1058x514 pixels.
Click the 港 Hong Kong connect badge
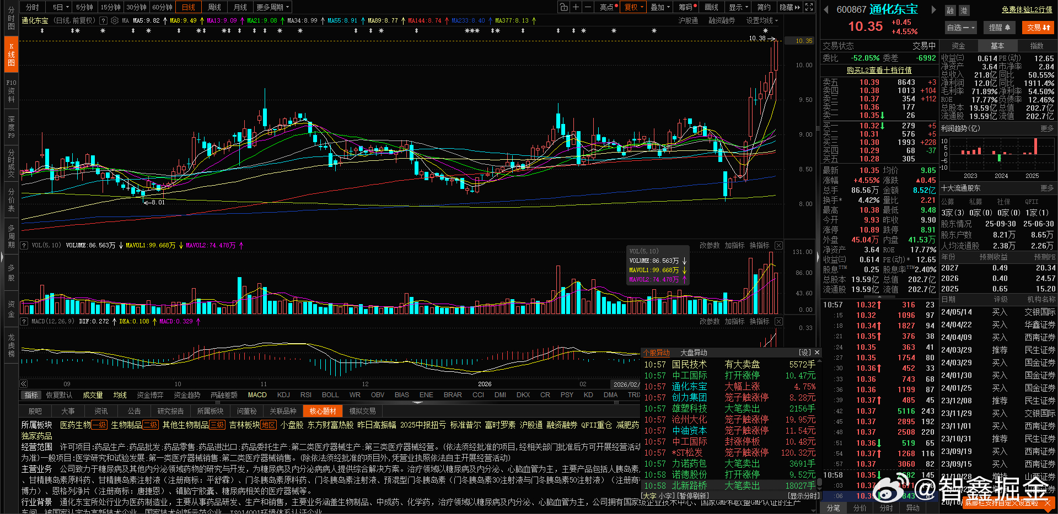[964, 10]
